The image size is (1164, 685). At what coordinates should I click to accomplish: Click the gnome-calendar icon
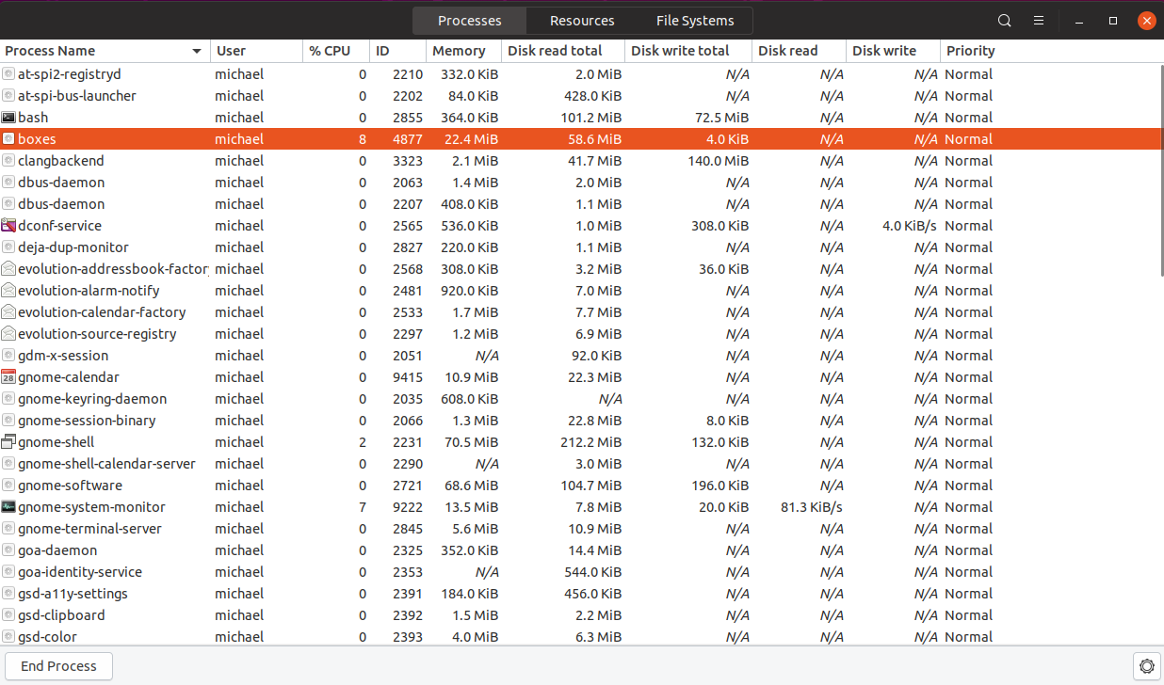click(x=8, y=377)
